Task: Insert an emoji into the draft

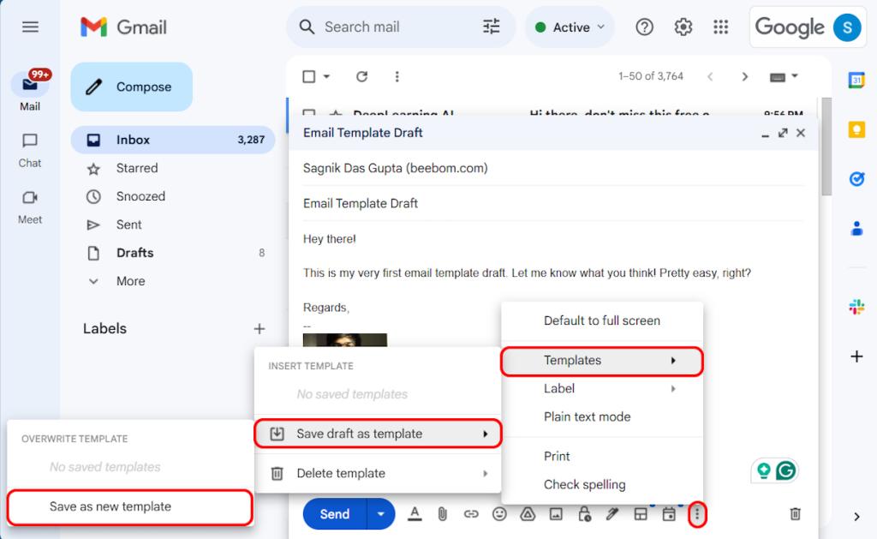Action: point(498,514)
